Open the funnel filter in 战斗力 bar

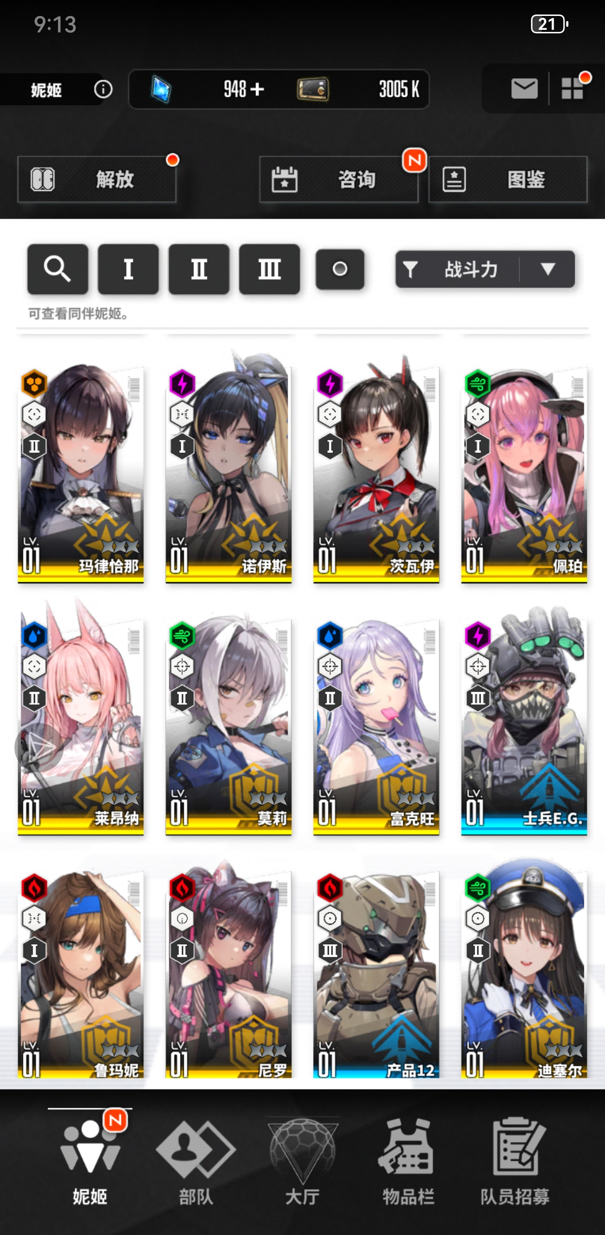click(410, 269)
